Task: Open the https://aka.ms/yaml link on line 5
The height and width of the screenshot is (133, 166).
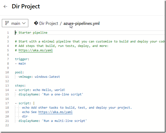Action: (x=36, y=50)
